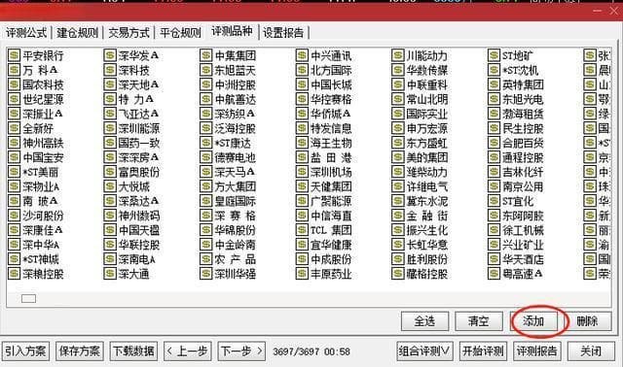
Task: Select the stock 金融街
Action: click(x=426, y=216)
